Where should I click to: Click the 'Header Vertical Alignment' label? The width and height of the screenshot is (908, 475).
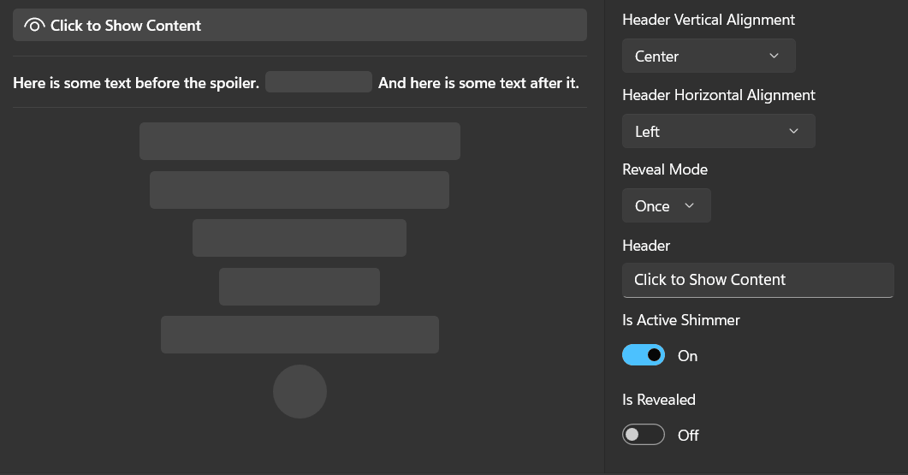tap(709, 20)
